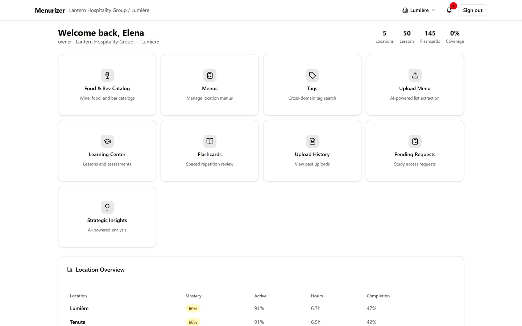Click Lumière's 47% completion value
The height and width of the screenshot is (326, 522).
[371, 308]
